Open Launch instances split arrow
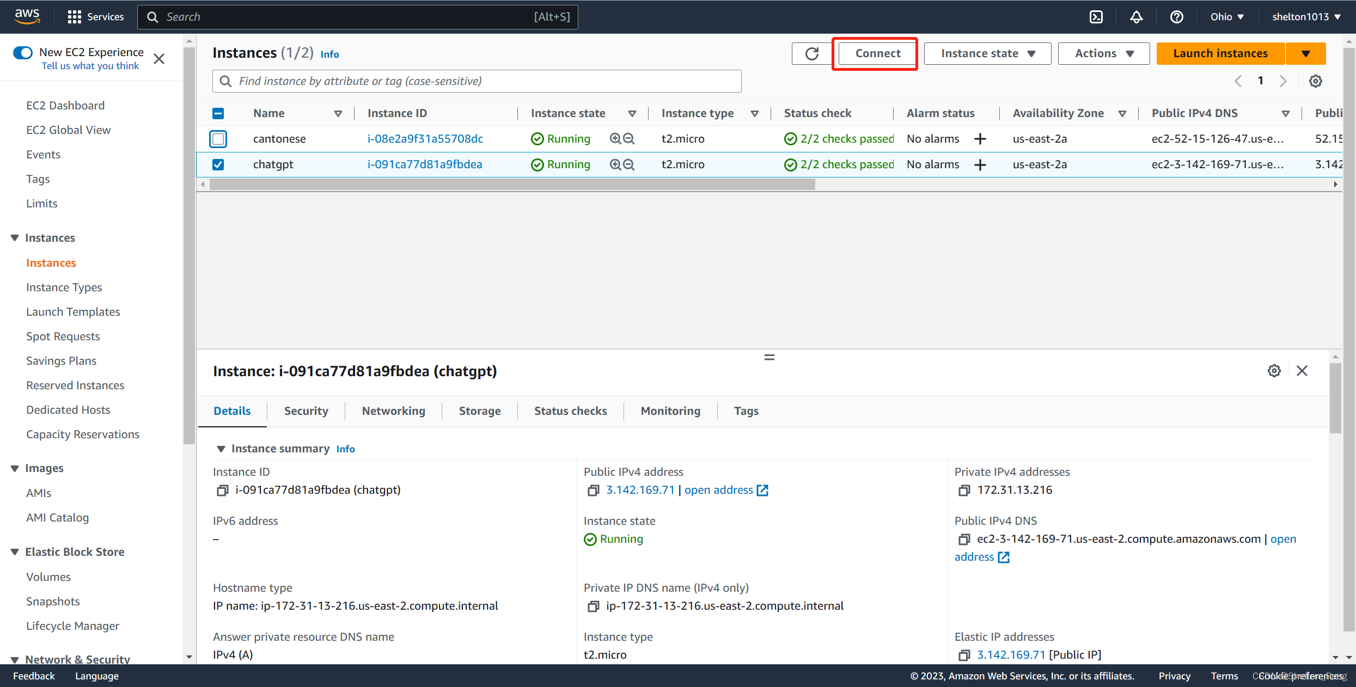The width and height of the screenshot is (1356, 687). [1306, 53]
